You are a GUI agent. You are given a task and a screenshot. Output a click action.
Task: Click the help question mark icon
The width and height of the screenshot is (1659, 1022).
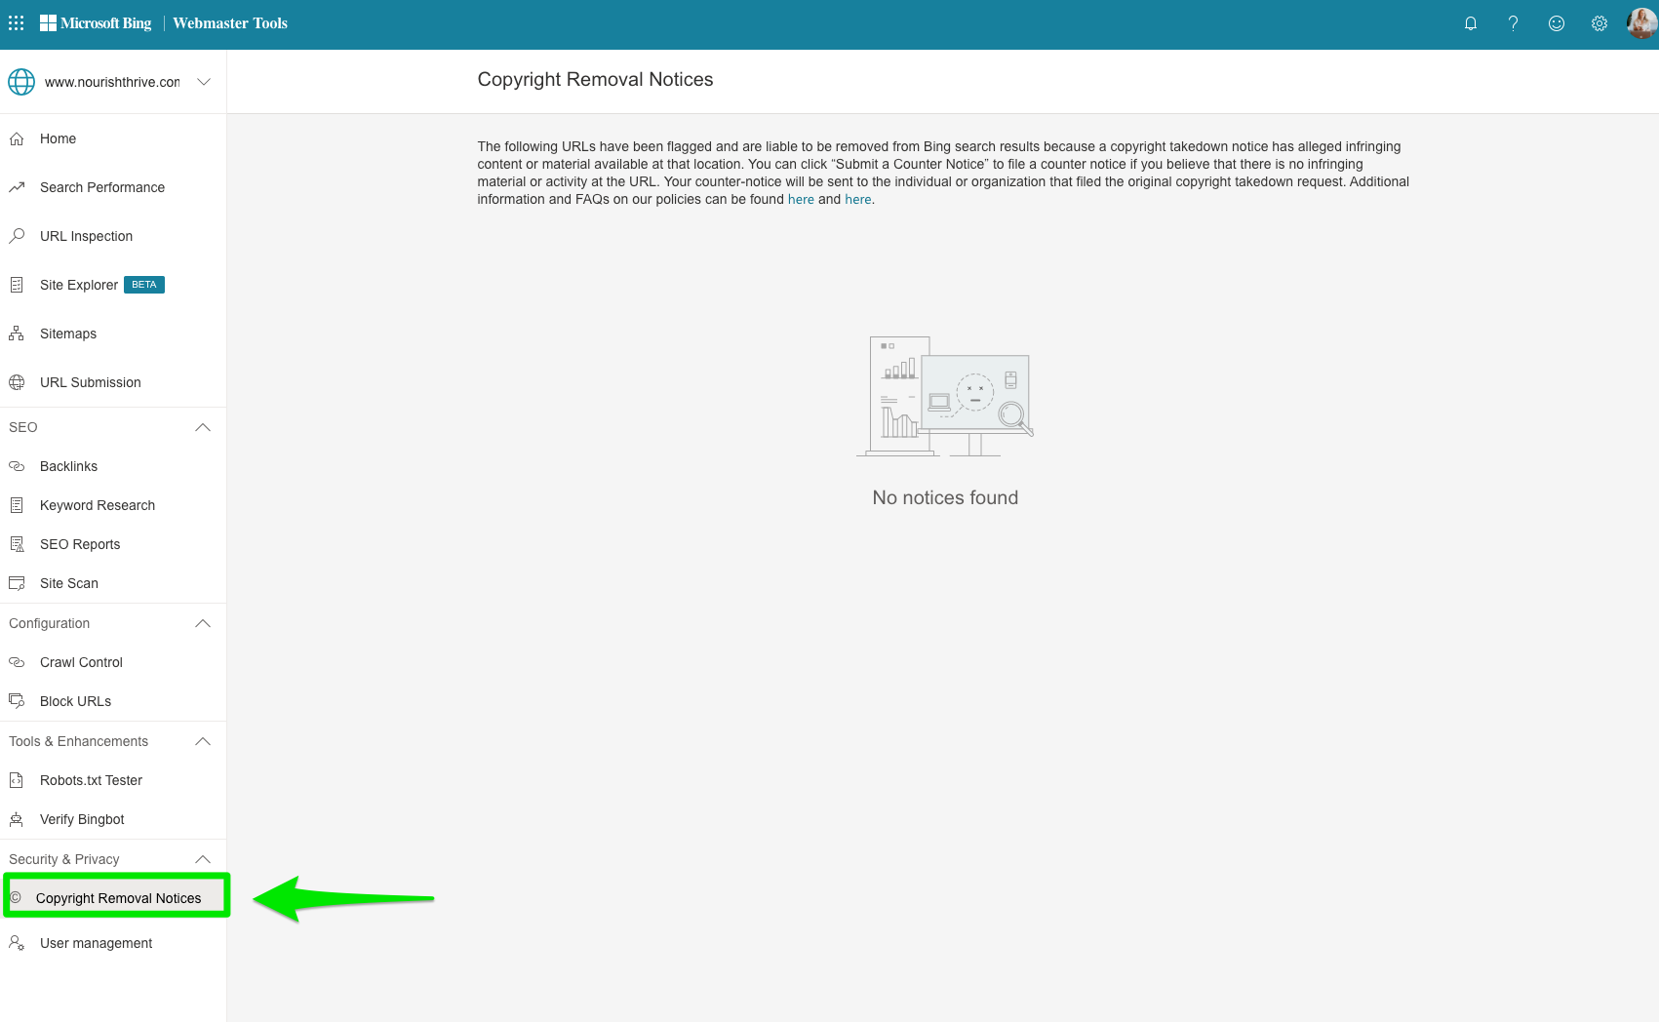1514,22
